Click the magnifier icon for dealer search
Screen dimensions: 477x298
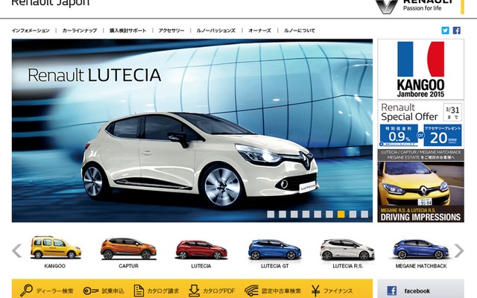point(26,291)
